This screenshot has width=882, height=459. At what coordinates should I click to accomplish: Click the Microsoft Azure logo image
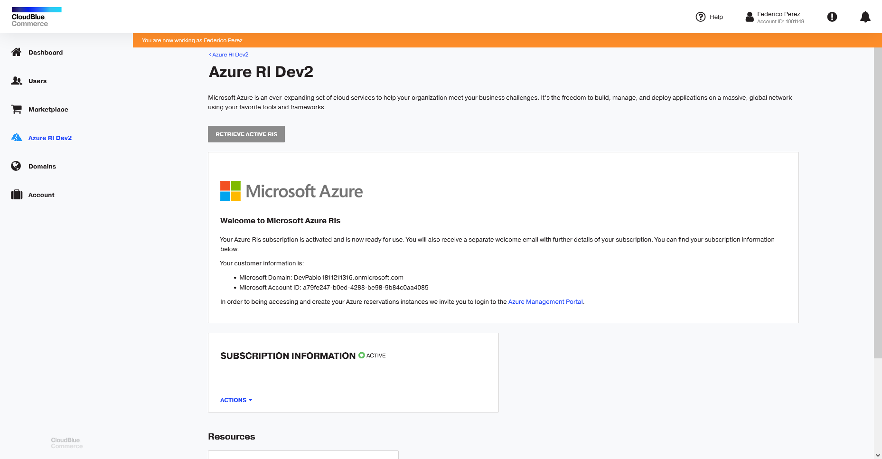291,191
